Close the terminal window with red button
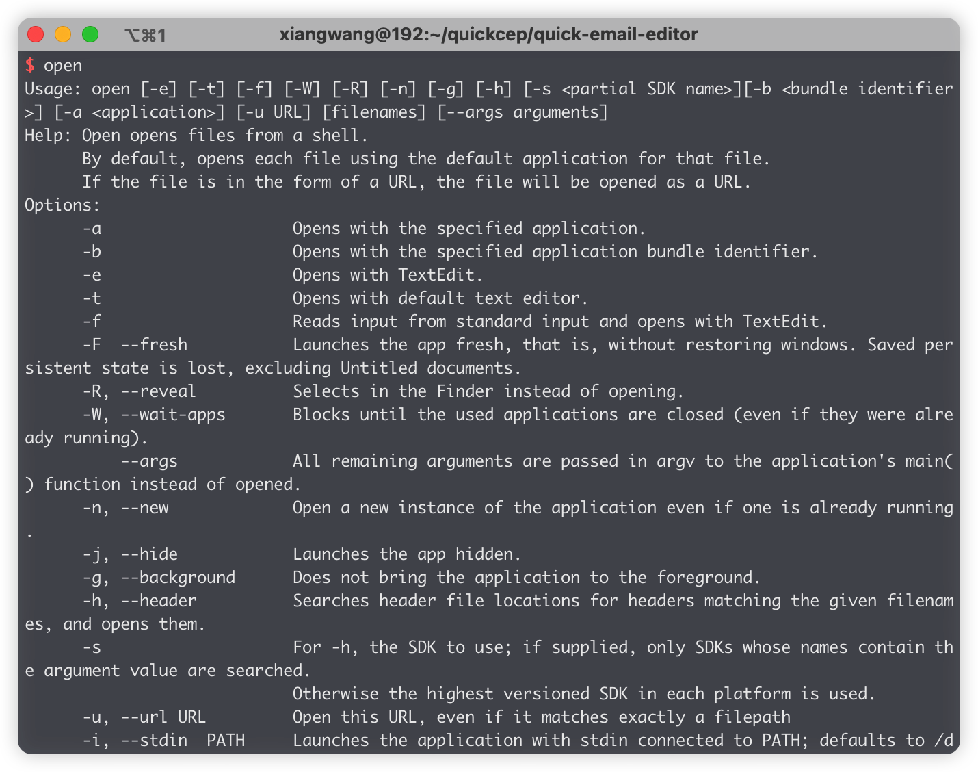This screenshot has height=772, width=978. [36, 34]
